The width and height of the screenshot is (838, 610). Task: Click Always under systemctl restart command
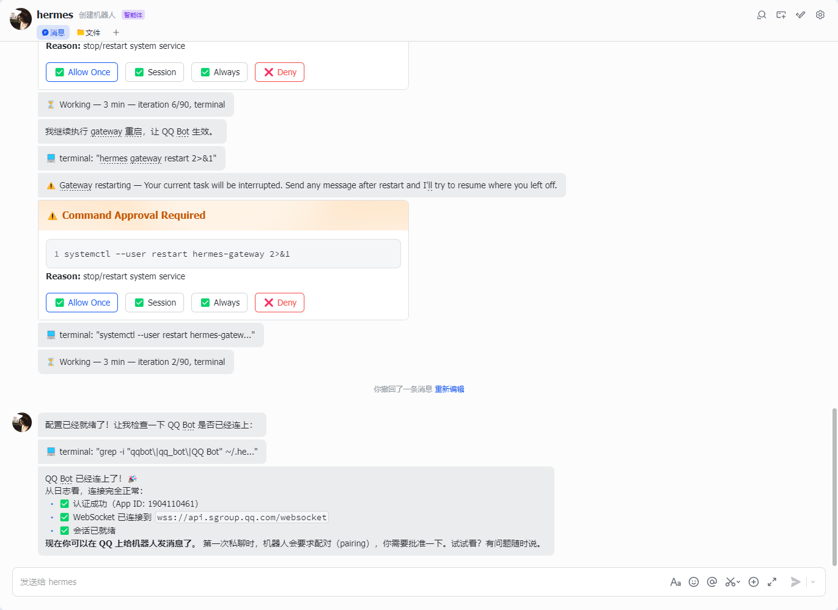pyautogui.click(x=219, y=303)
